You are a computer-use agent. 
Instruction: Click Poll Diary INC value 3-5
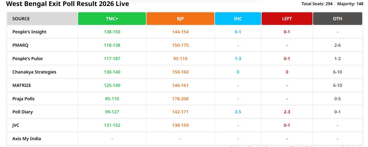(238, 112)
